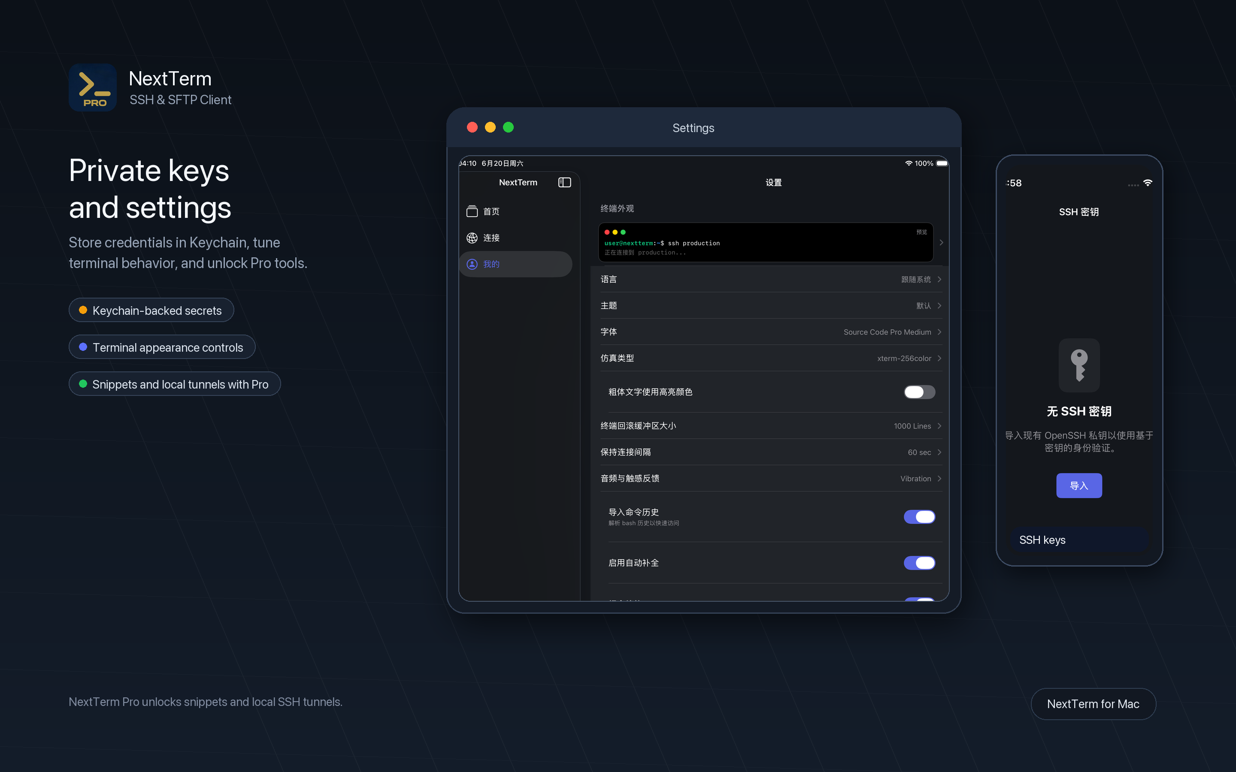Image resolution: width=1236 pixels, height=772 pixels.
Task: Toggle the sidebar panel icon
Action: tap(564, 182)
